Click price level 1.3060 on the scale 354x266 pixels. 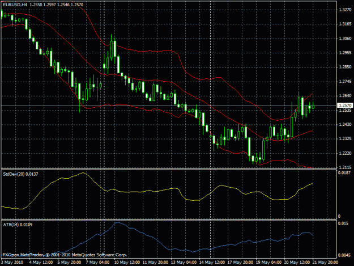coord(345,39)
